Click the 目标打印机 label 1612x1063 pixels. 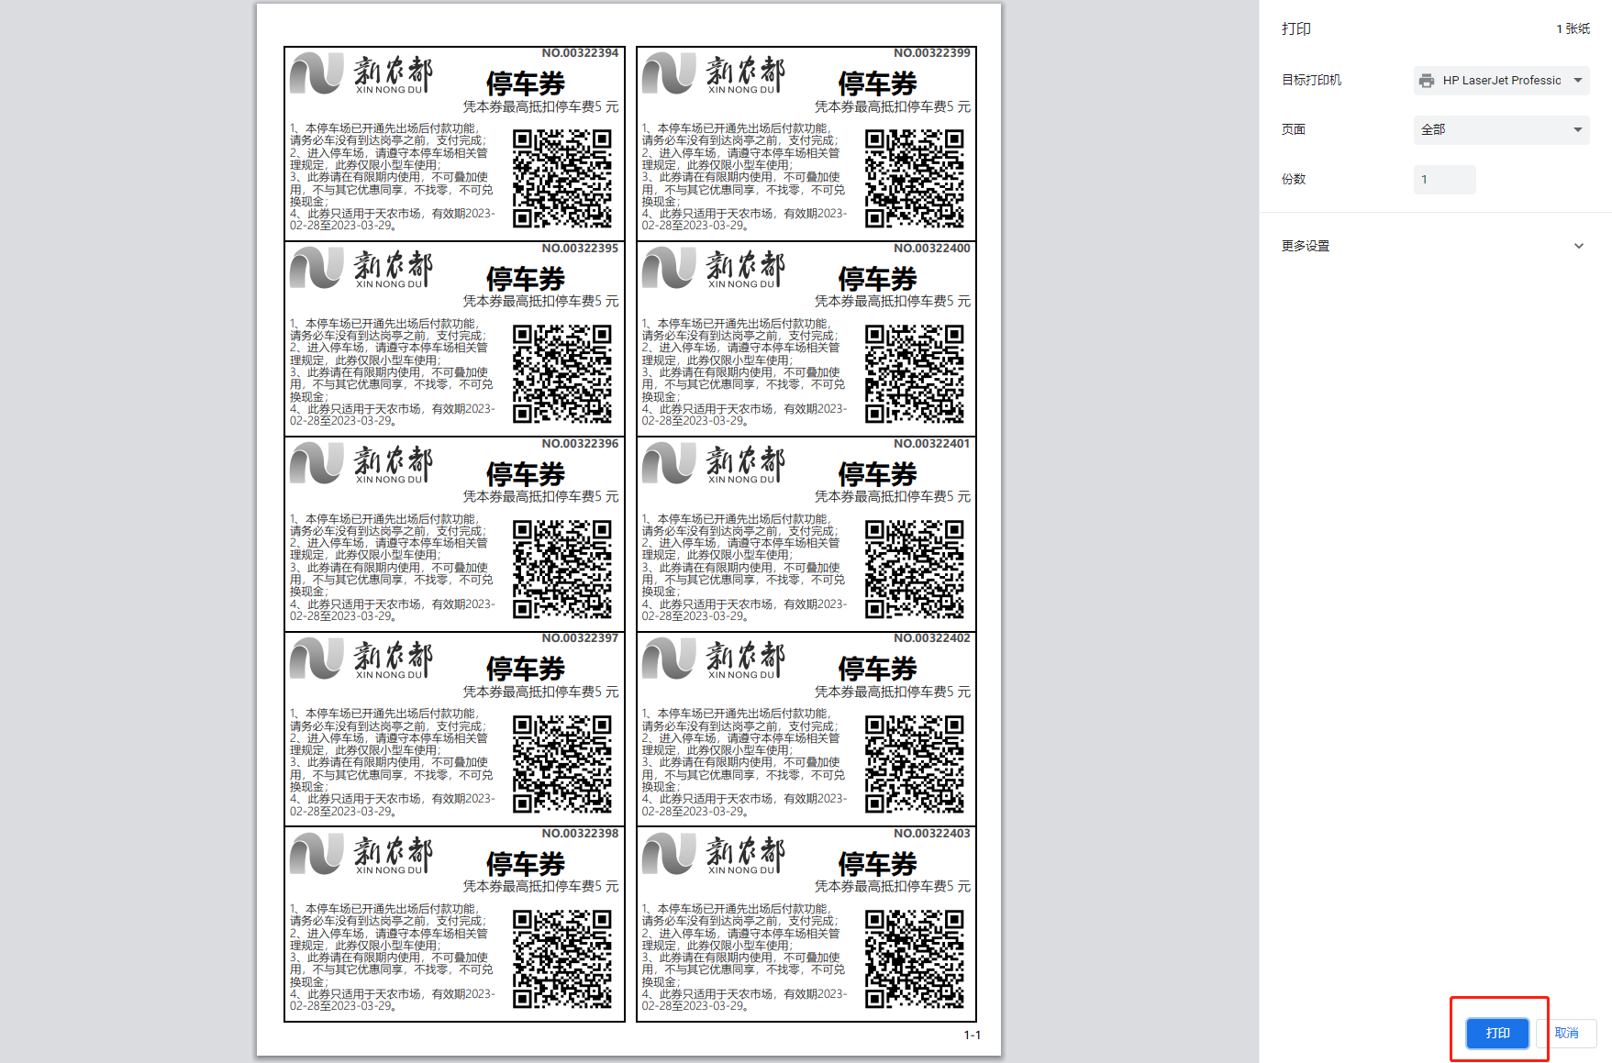(1311, 81)
